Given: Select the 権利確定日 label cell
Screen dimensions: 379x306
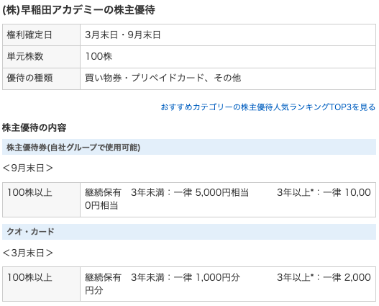Looking at the screenshot, I should (x=41, y=35).
